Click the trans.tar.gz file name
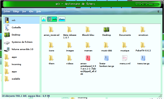The image size is (164, 99). 143,63
